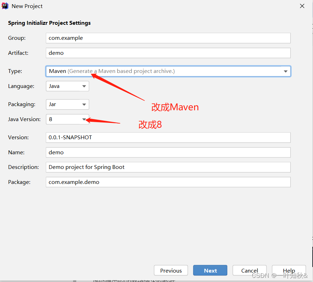Click the Artifact input field
313x282 pixels.
pyautogui.click(x=168, y=53)
